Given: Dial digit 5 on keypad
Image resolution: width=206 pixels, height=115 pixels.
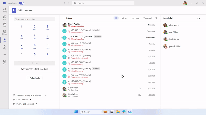Looking at the screenshot, I should (35, 37).
